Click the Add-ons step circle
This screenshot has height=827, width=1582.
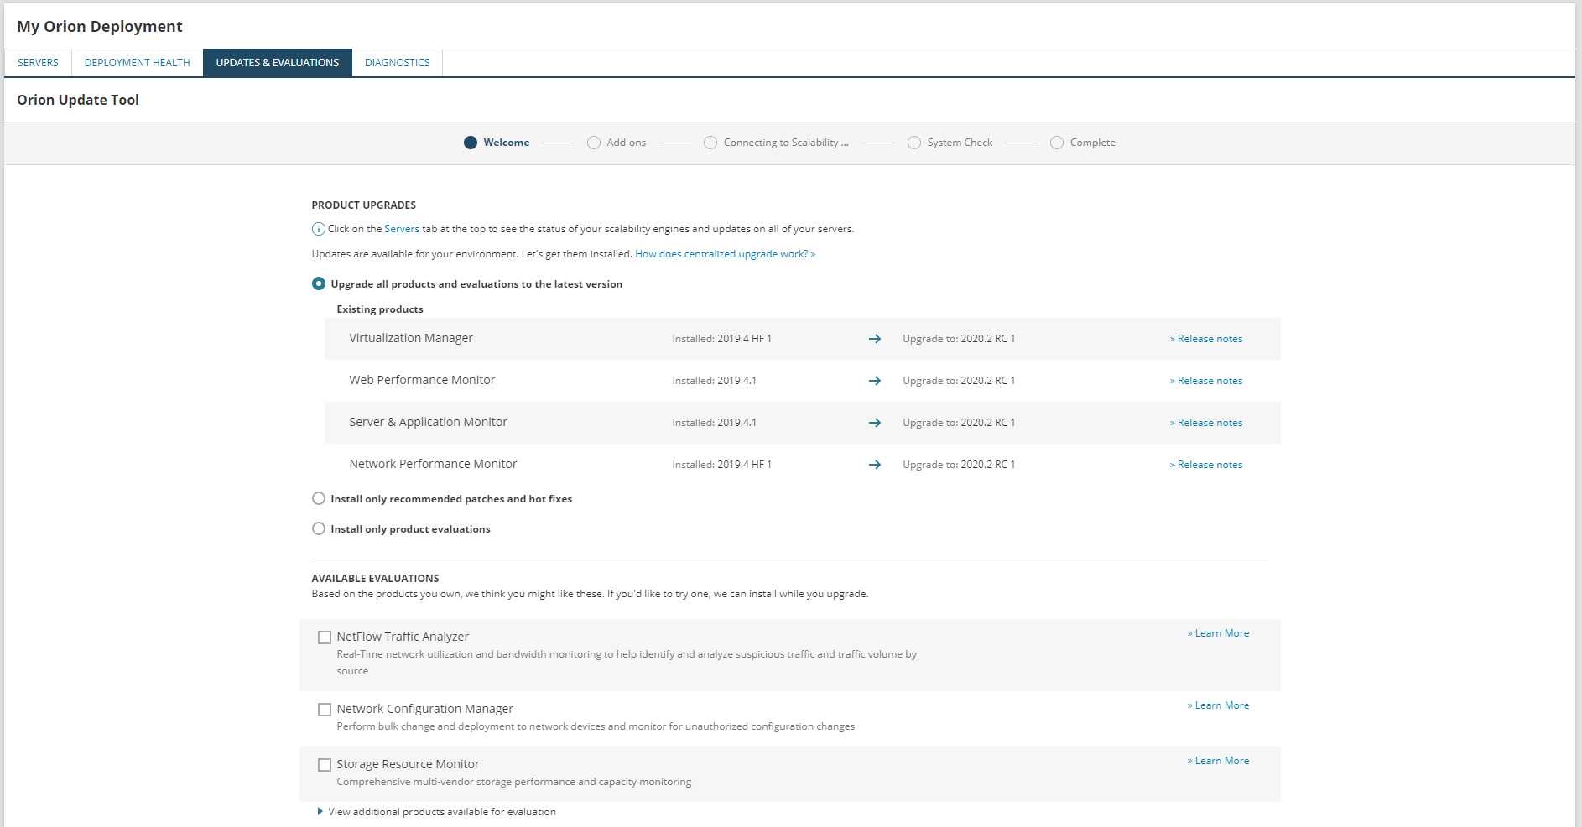point(594,143)
